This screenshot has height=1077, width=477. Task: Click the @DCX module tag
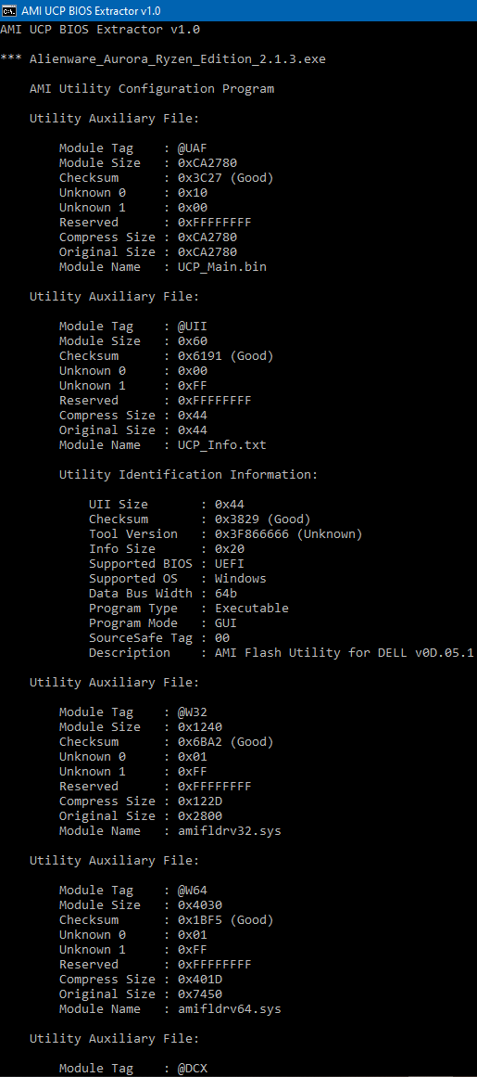tap(192, 1068)
